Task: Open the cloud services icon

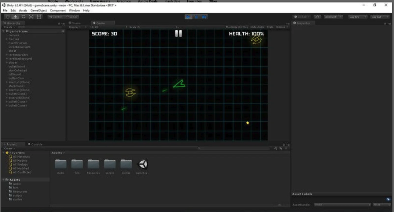Action: tap(317, 17)
